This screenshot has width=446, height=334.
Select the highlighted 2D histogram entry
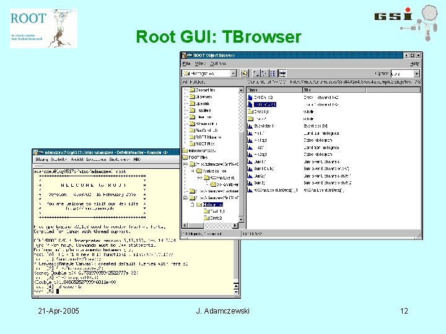(265, 105)
